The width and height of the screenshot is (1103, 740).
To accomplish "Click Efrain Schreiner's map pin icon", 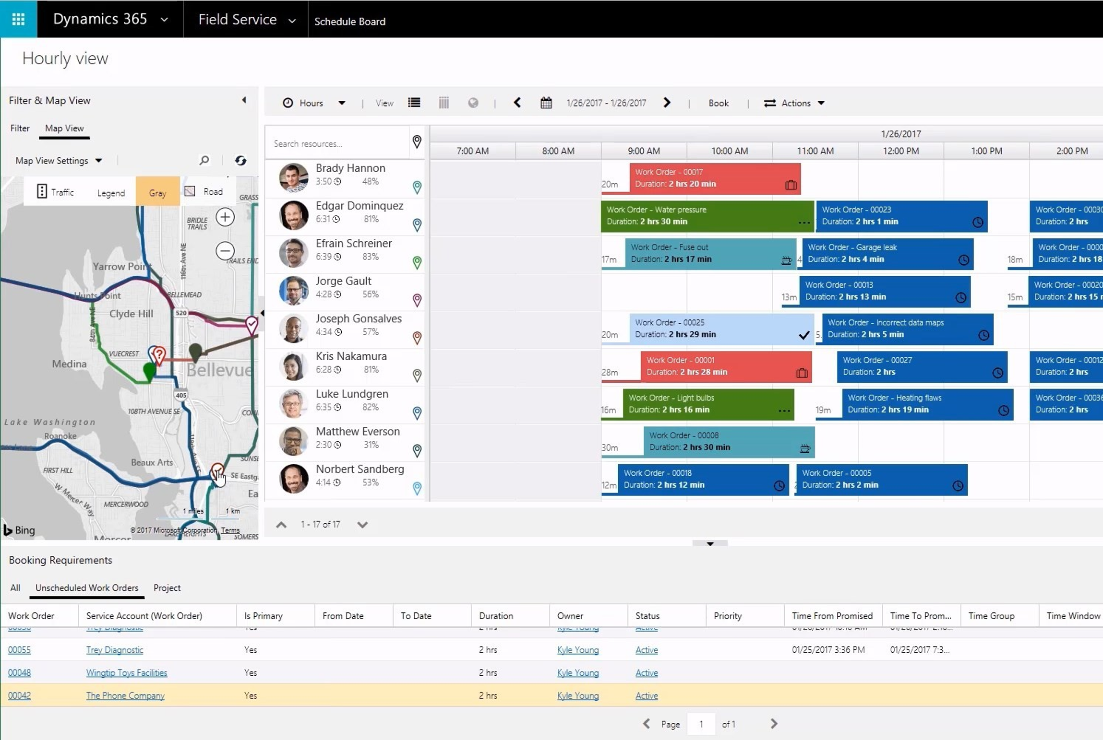I will (417, 262).
